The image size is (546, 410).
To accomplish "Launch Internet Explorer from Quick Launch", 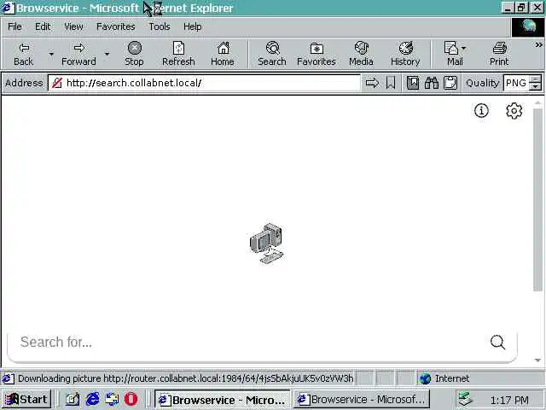I will click(93, 399).
